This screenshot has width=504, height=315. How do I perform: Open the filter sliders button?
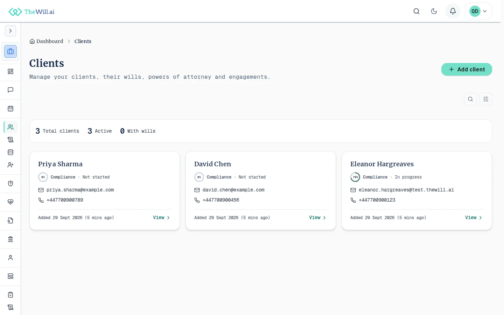pos(486,99)
